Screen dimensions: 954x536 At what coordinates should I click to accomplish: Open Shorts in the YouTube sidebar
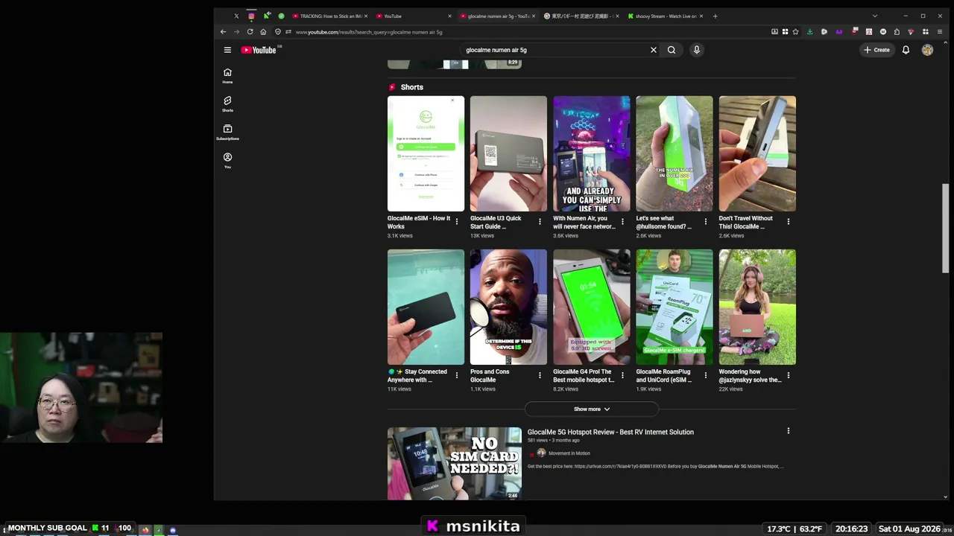point(227,103)
